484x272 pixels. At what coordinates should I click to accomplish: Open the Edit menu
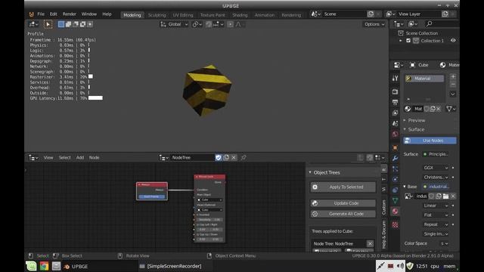(x=54, y=14)
